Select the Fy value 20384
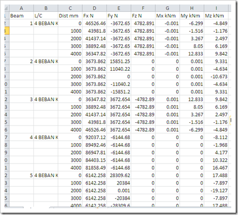 click(119, 183)
